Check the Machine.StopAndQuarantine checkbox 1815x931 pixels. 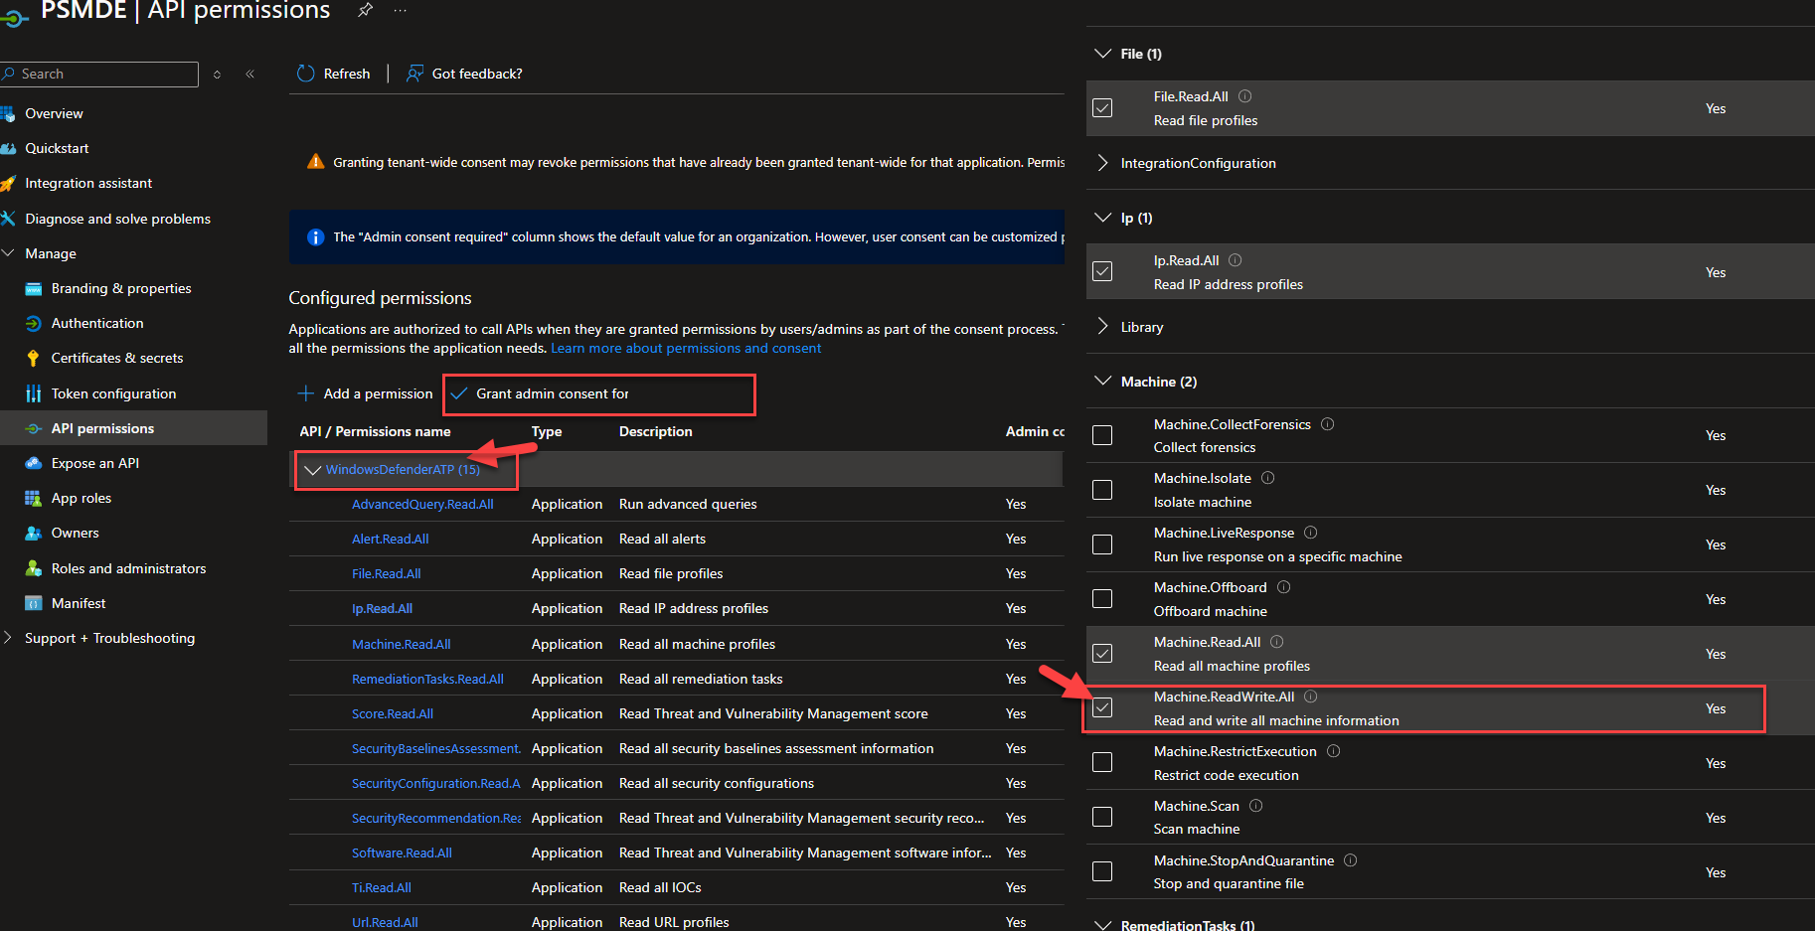tap(1102, 871)
